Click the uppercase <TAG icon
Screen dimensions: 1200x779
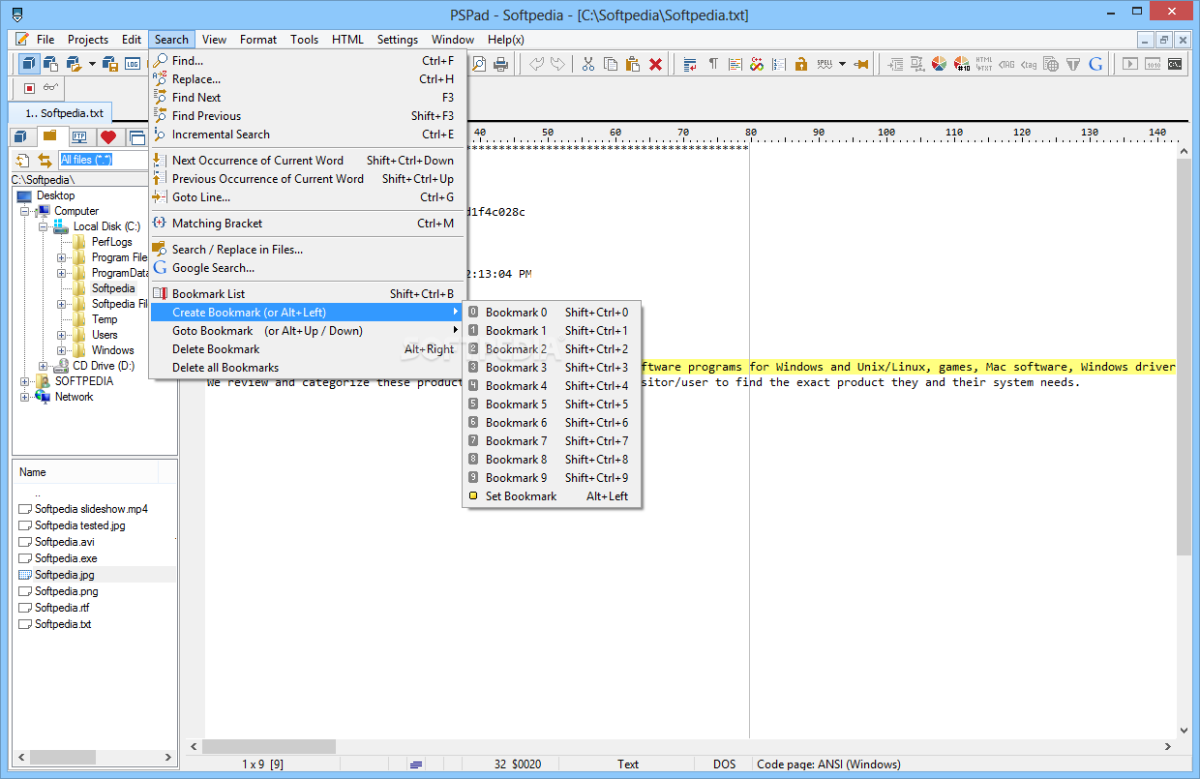coord(1006,64)
